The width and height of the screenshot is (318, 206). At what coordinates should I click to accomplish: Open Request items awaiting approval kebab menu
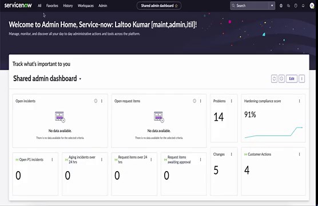point(201,160)
